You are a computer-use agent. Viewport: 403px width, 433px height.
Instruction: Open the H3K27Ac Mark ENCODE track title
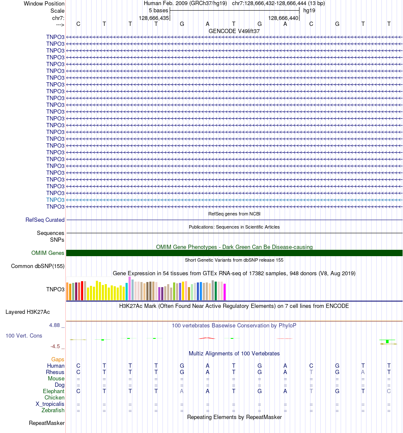[234, 306]
